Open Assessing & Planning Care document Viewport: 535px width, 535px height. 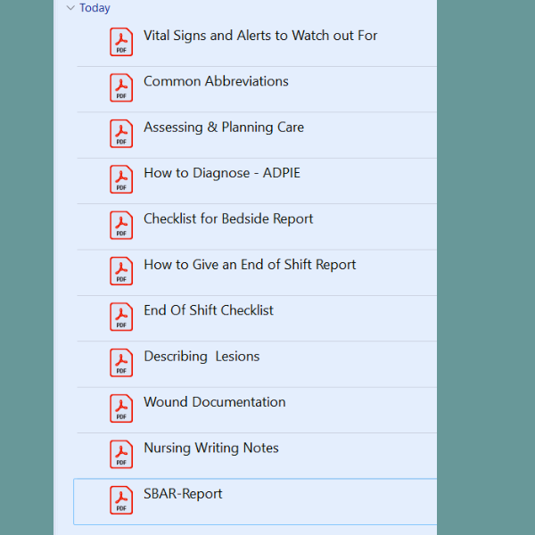224,128
